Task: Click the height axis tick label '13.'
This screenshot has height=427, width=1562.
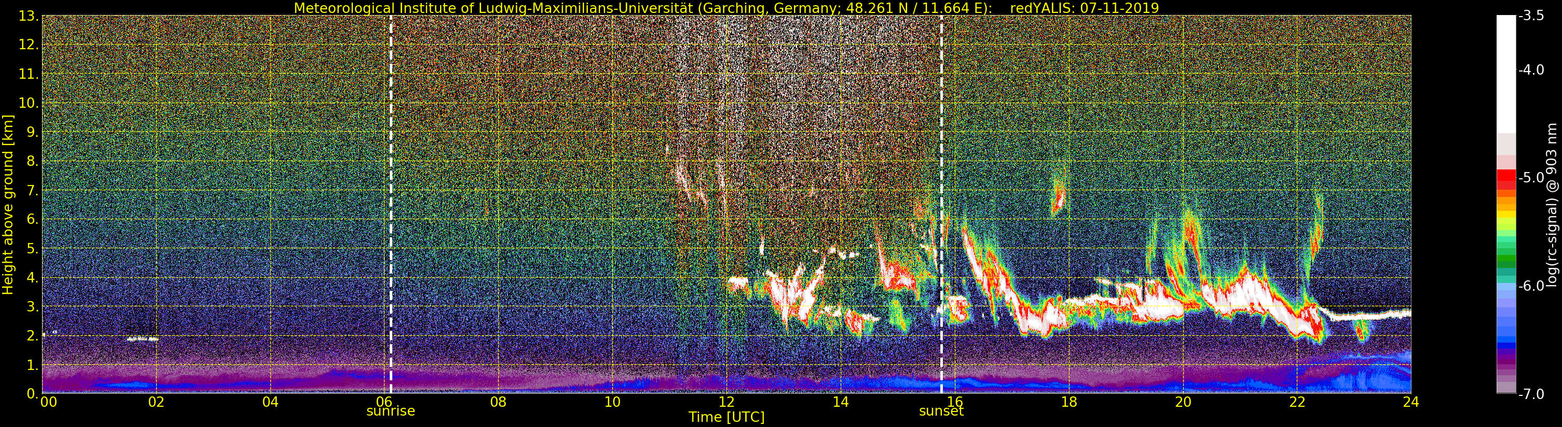Action: click(29, 17)
